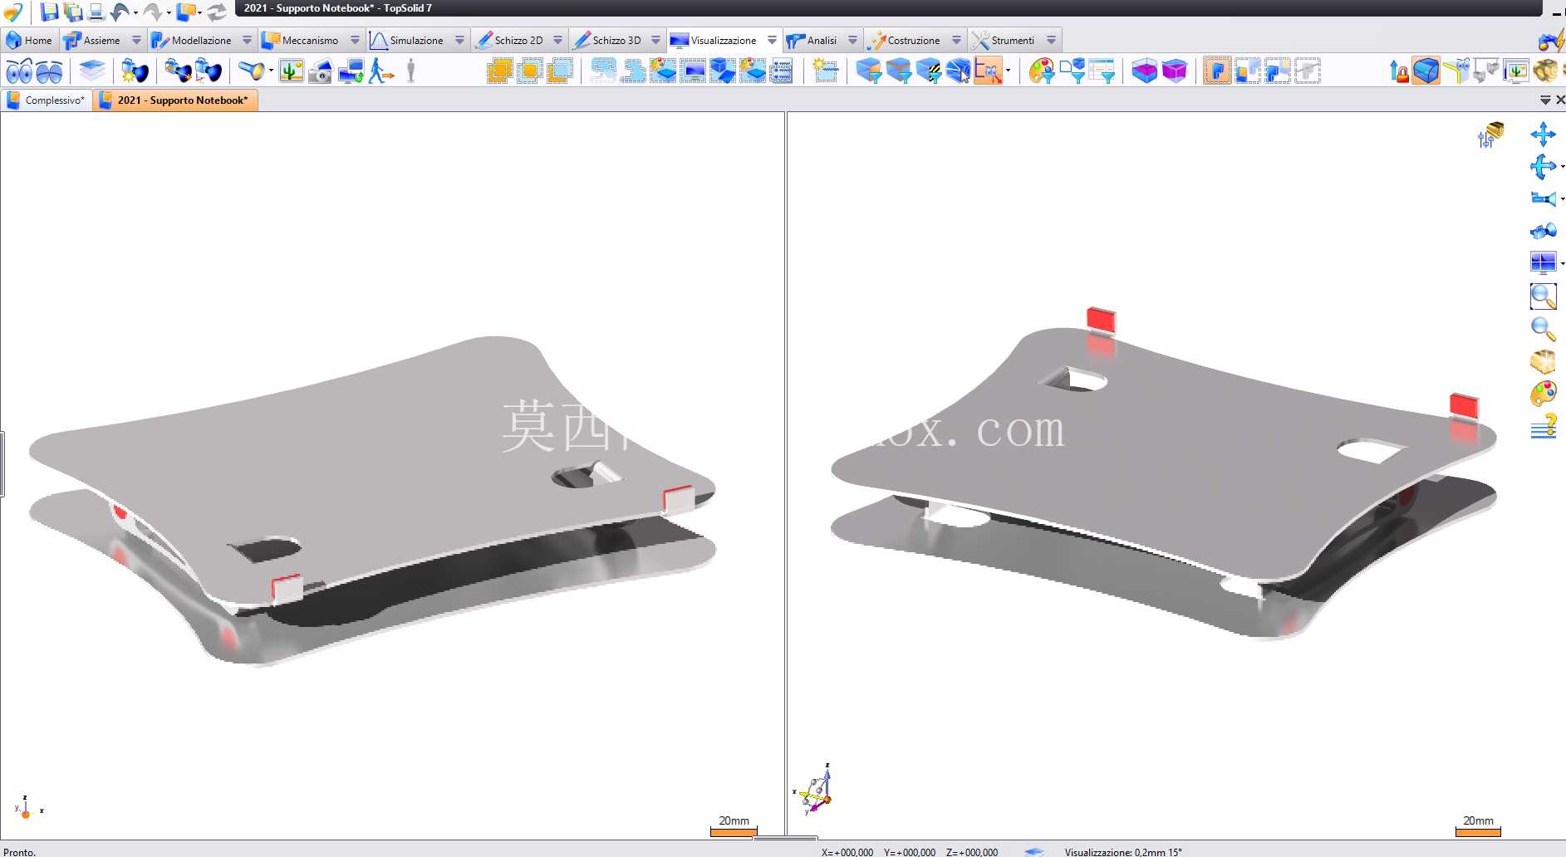This screenshot has height=857, width=1566.
Task: Click the help question mark lines icon
Action: (1543, 426)
